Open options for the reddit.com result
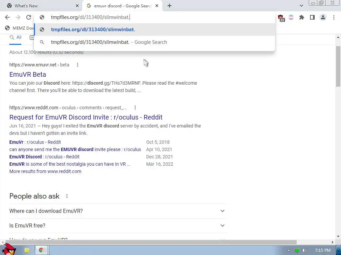Screen dimensions: 341x255 [x=135, y=108]
